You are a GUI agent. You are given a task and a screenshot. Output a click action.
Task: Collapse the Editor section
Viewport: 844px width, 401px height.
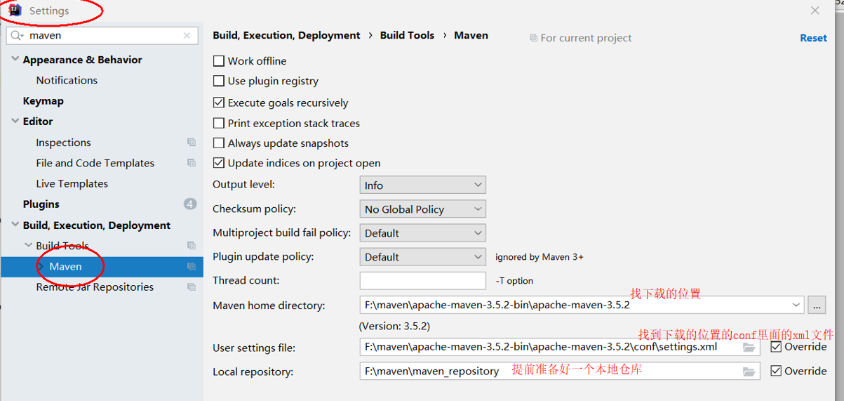click(15, 121)
